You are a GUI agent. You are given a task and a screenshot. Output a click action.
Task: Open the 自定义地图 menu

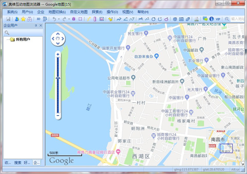[79, 12]
